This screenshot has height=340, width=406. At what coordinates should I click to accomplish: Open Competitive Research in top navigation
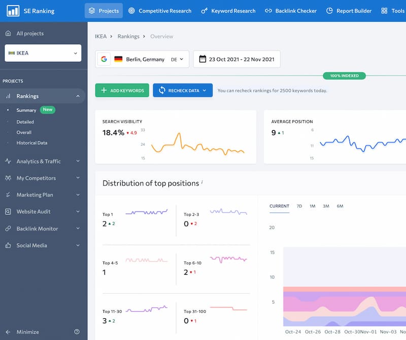point(160,11)
